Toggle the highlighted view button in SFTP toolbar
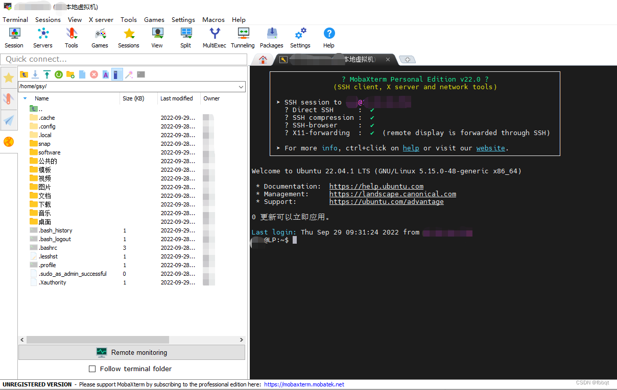617x390 pixels. (117, 74)
